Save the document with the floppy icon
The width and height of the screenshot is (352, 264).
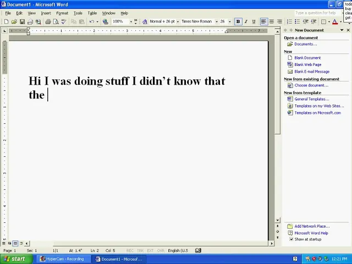(x=22, y=21)
